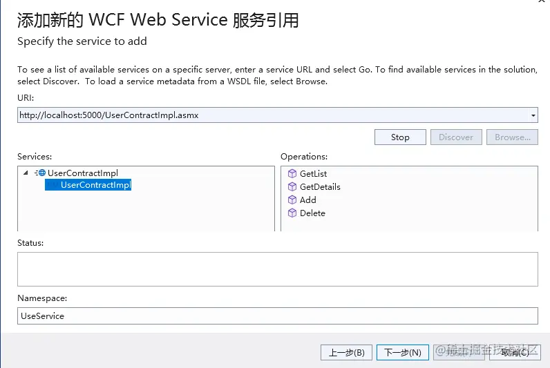Click the Discover button
Viewport: 550px width, 368px height.
456,137
